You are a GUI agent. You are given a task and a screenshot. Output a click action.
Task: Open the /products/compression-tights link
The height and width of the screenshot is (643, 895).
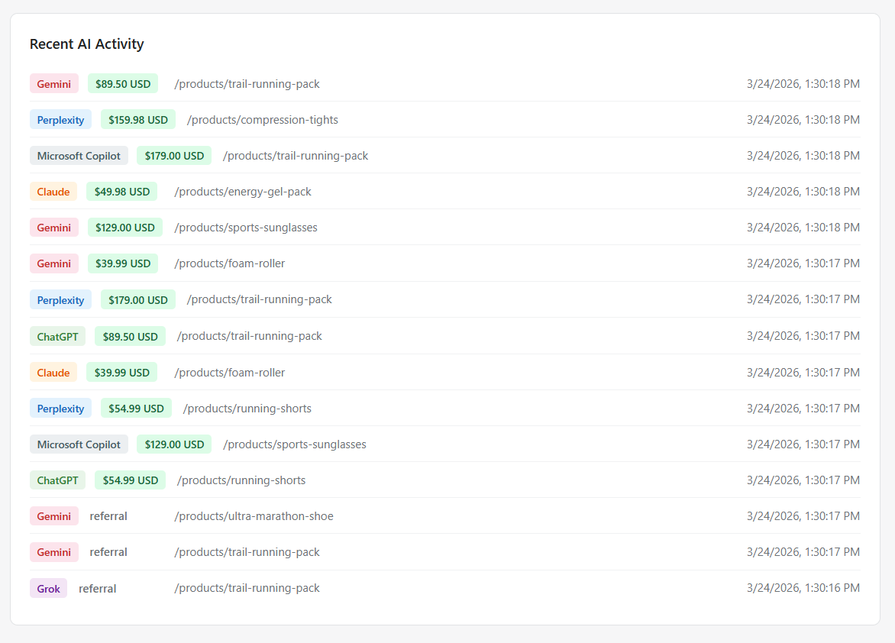(x=263, y=119)
